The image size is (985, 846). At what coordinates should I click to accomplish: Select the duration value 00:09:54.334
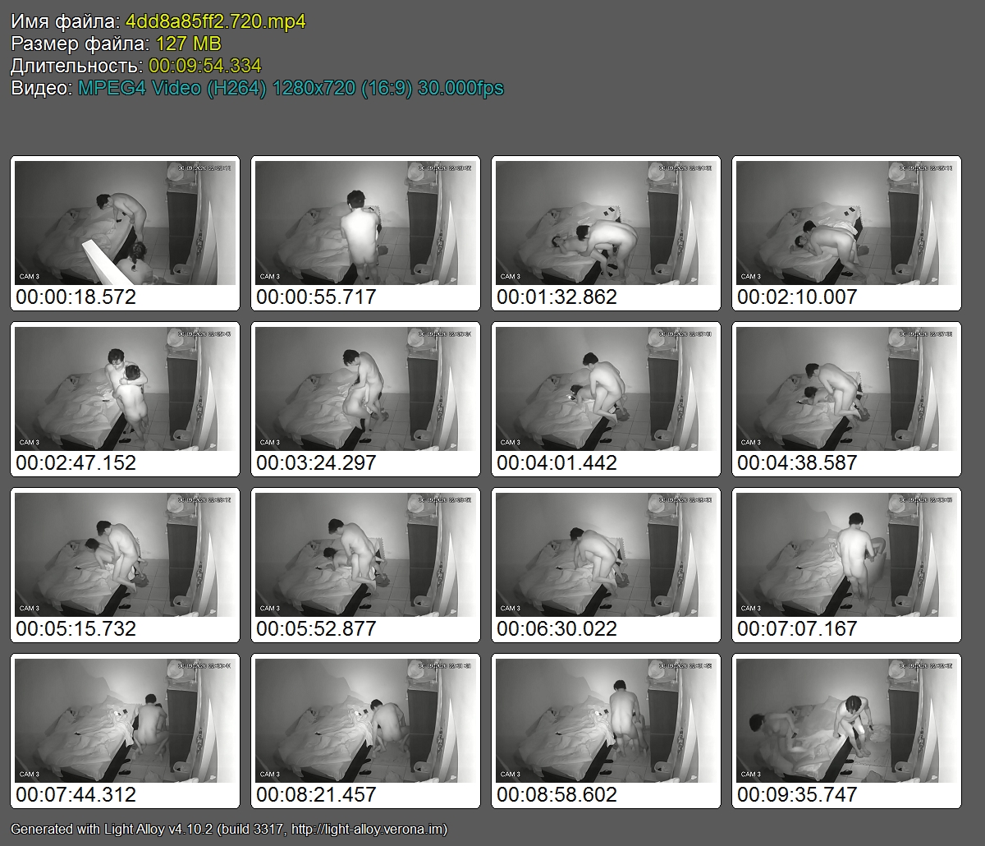pos(205,66)
